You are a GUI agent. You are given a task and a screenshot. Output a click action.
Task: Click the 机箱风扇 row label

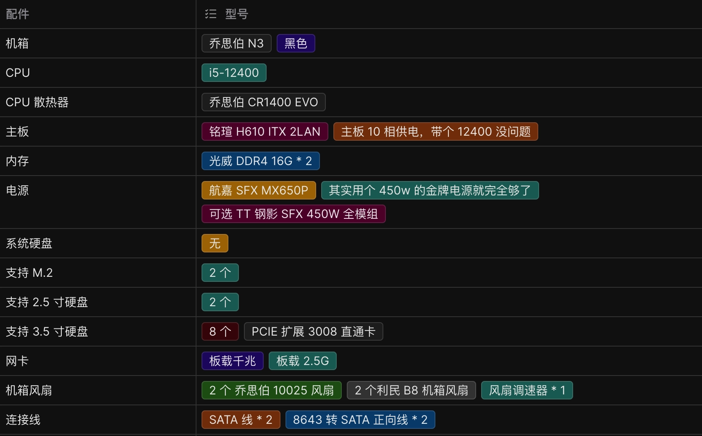click(29, 390)
